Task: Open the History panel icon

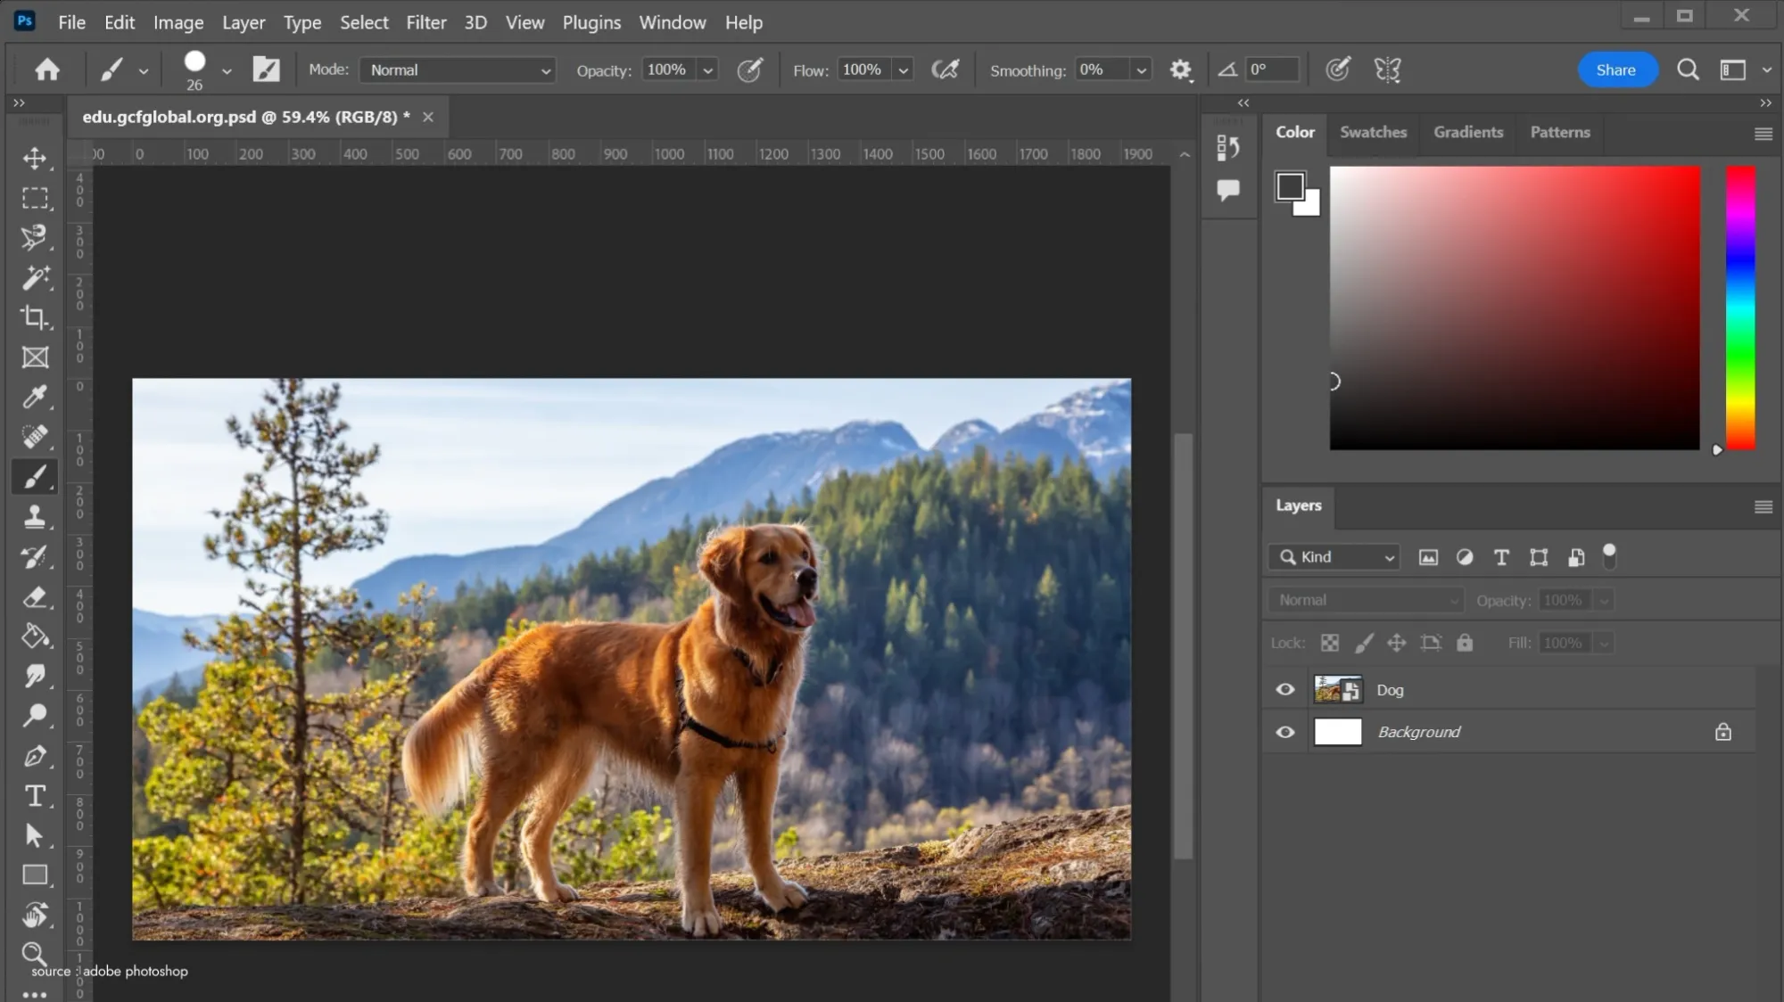Action: point(1228,148)
